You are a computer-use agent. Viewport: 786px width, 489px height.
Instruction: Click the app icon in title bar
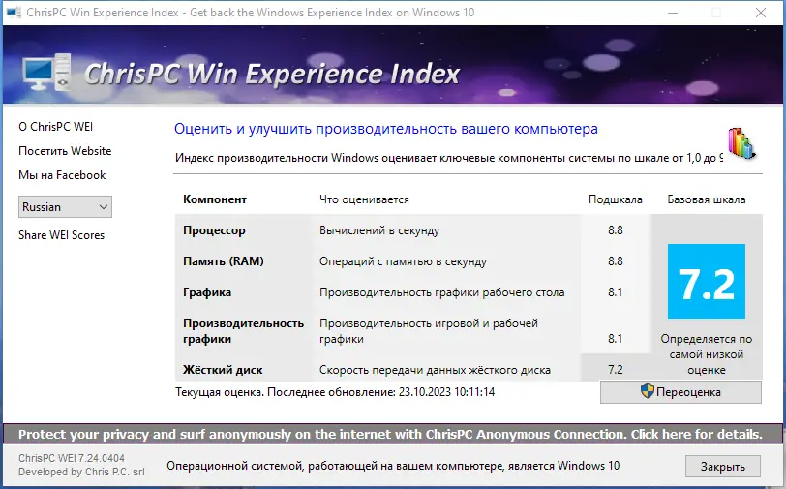click(14, 13)
